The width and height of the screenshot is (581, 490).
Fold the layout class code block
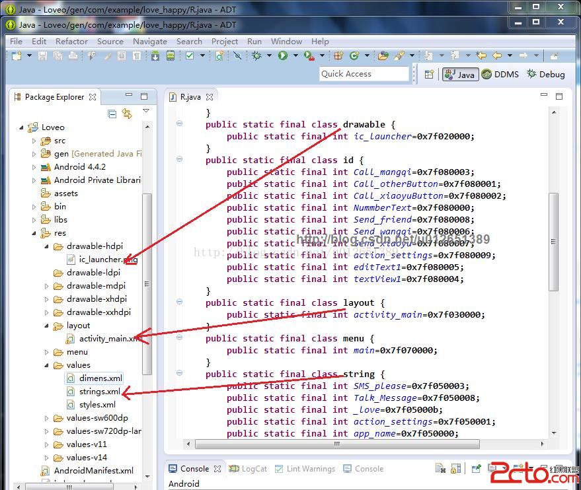179,302
